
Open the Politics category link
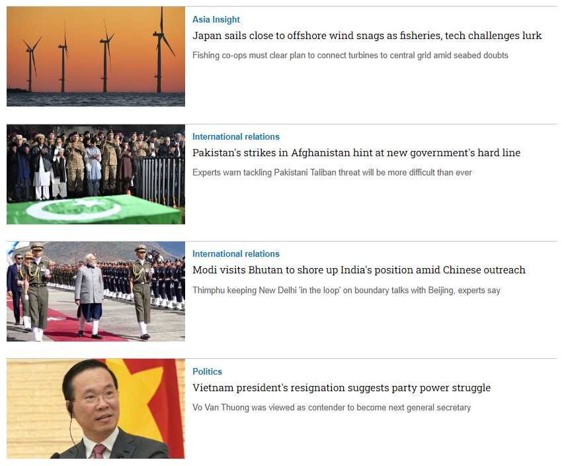click(x=207, y=371)
